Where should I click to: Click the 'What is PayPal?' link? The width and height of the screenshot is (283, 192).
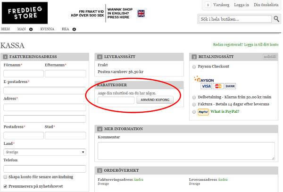[225, 112]
